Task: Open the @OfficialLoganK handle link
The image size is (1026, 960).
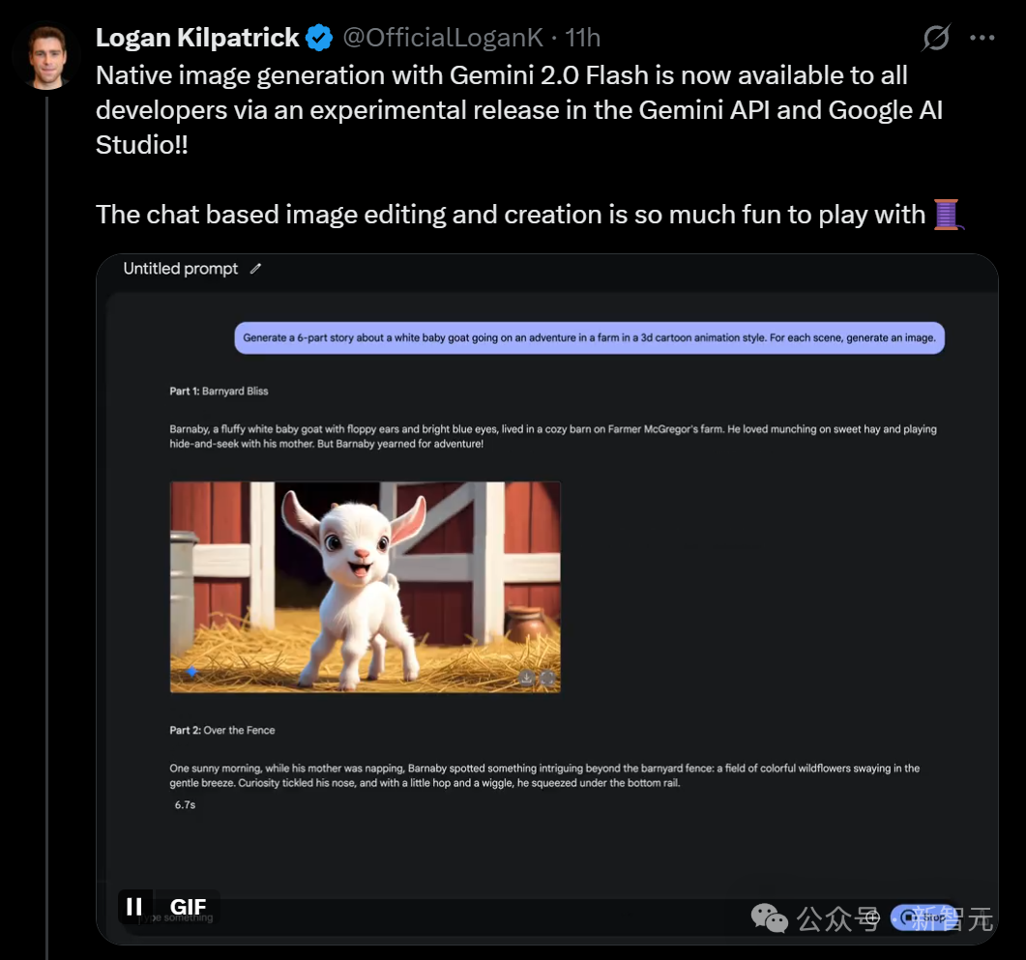Action: (x=443, y=39)
